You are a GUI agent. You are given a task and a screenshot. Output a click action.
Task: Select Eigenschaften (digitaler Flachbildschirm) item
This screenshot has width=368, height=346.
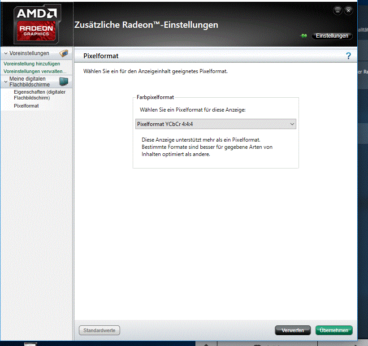(x=39, y=95)
